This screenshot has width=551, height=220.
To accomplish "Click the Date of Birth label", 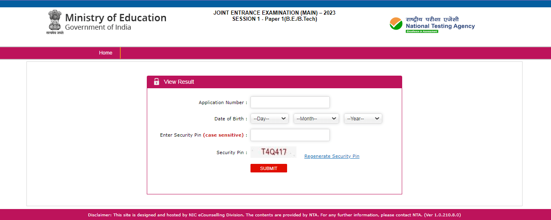I will click(230, 119).
